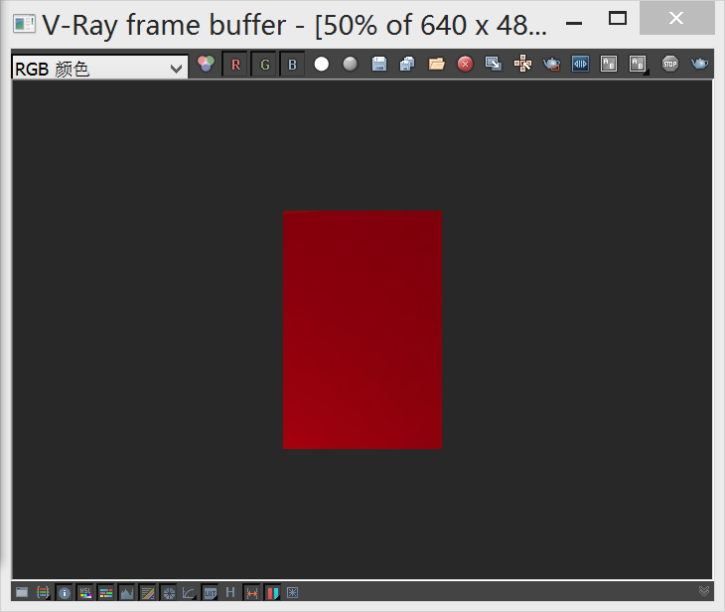Toggle track mouse while rendering icon

(522, 64)
